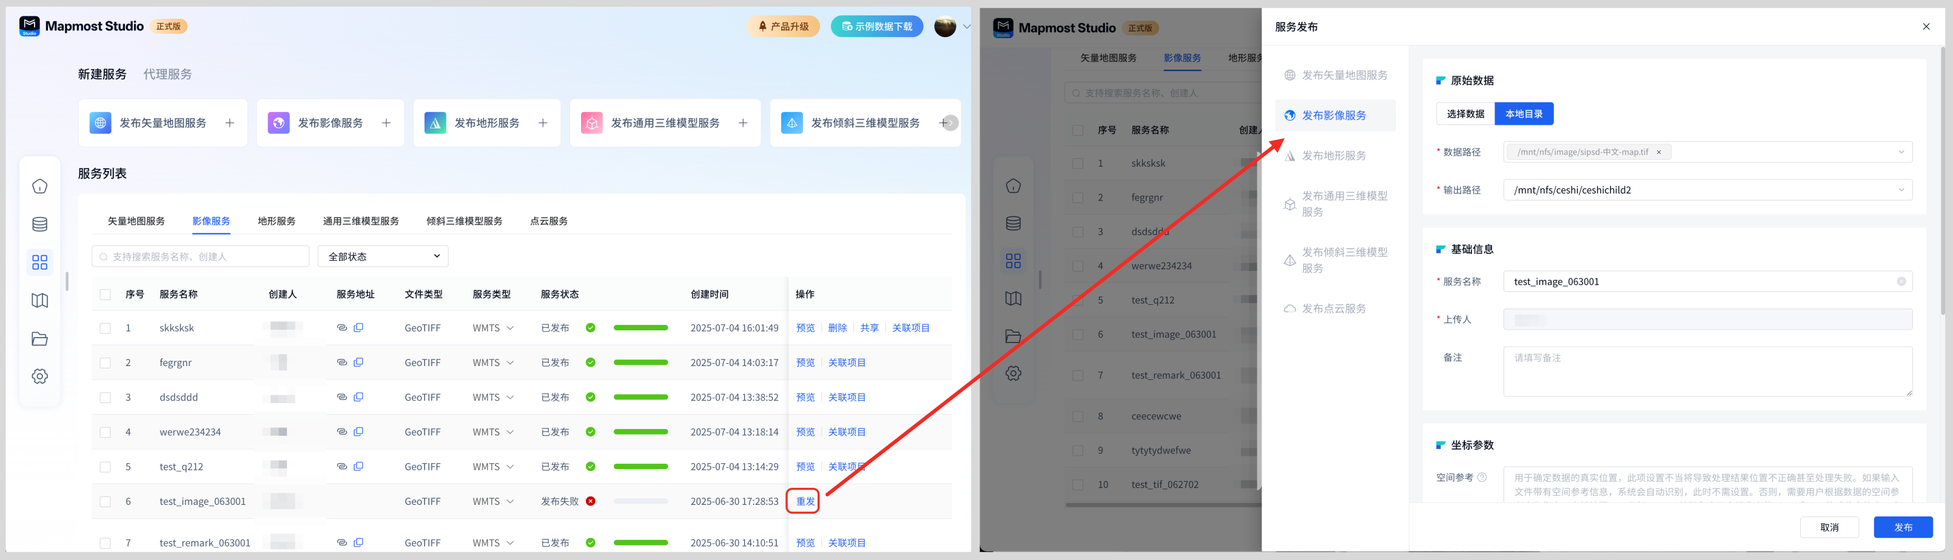Select checkbox for test_image_063001 row
This screenshot has width=1953, height=560.
click(106, 502)
